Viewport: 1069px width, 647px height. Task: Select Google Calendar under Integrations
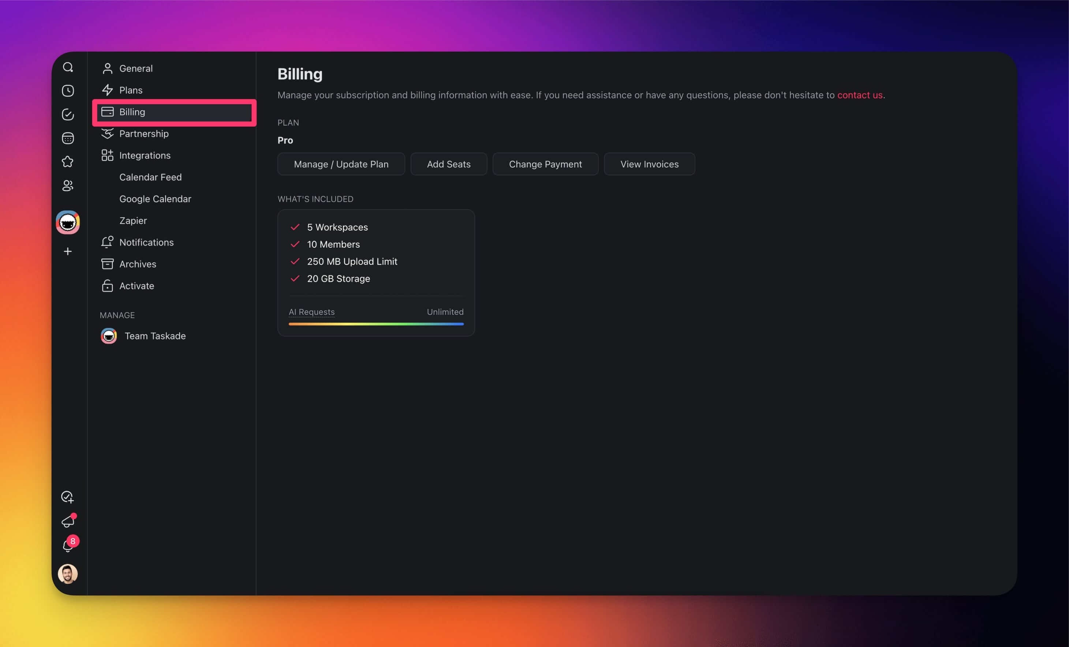click(x=155, y=199)
